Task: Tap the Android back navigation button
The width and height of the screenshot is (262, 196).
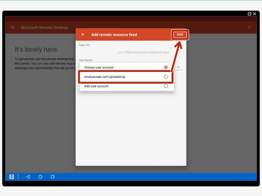Action: (x=28, y=177)
